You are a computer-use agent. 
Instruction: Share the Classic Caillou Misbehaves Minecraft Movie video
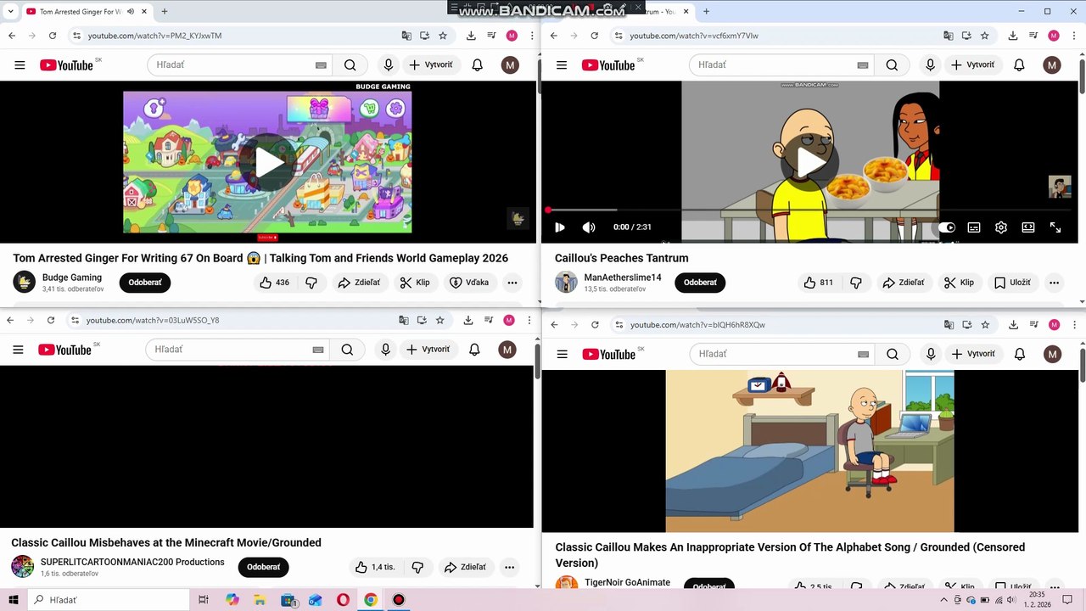465,567
